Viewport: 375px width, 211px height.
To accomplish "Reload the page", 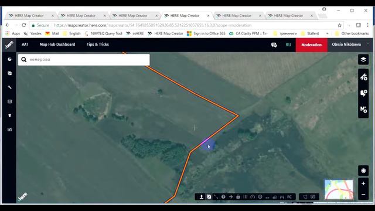I will coord(24,25).
